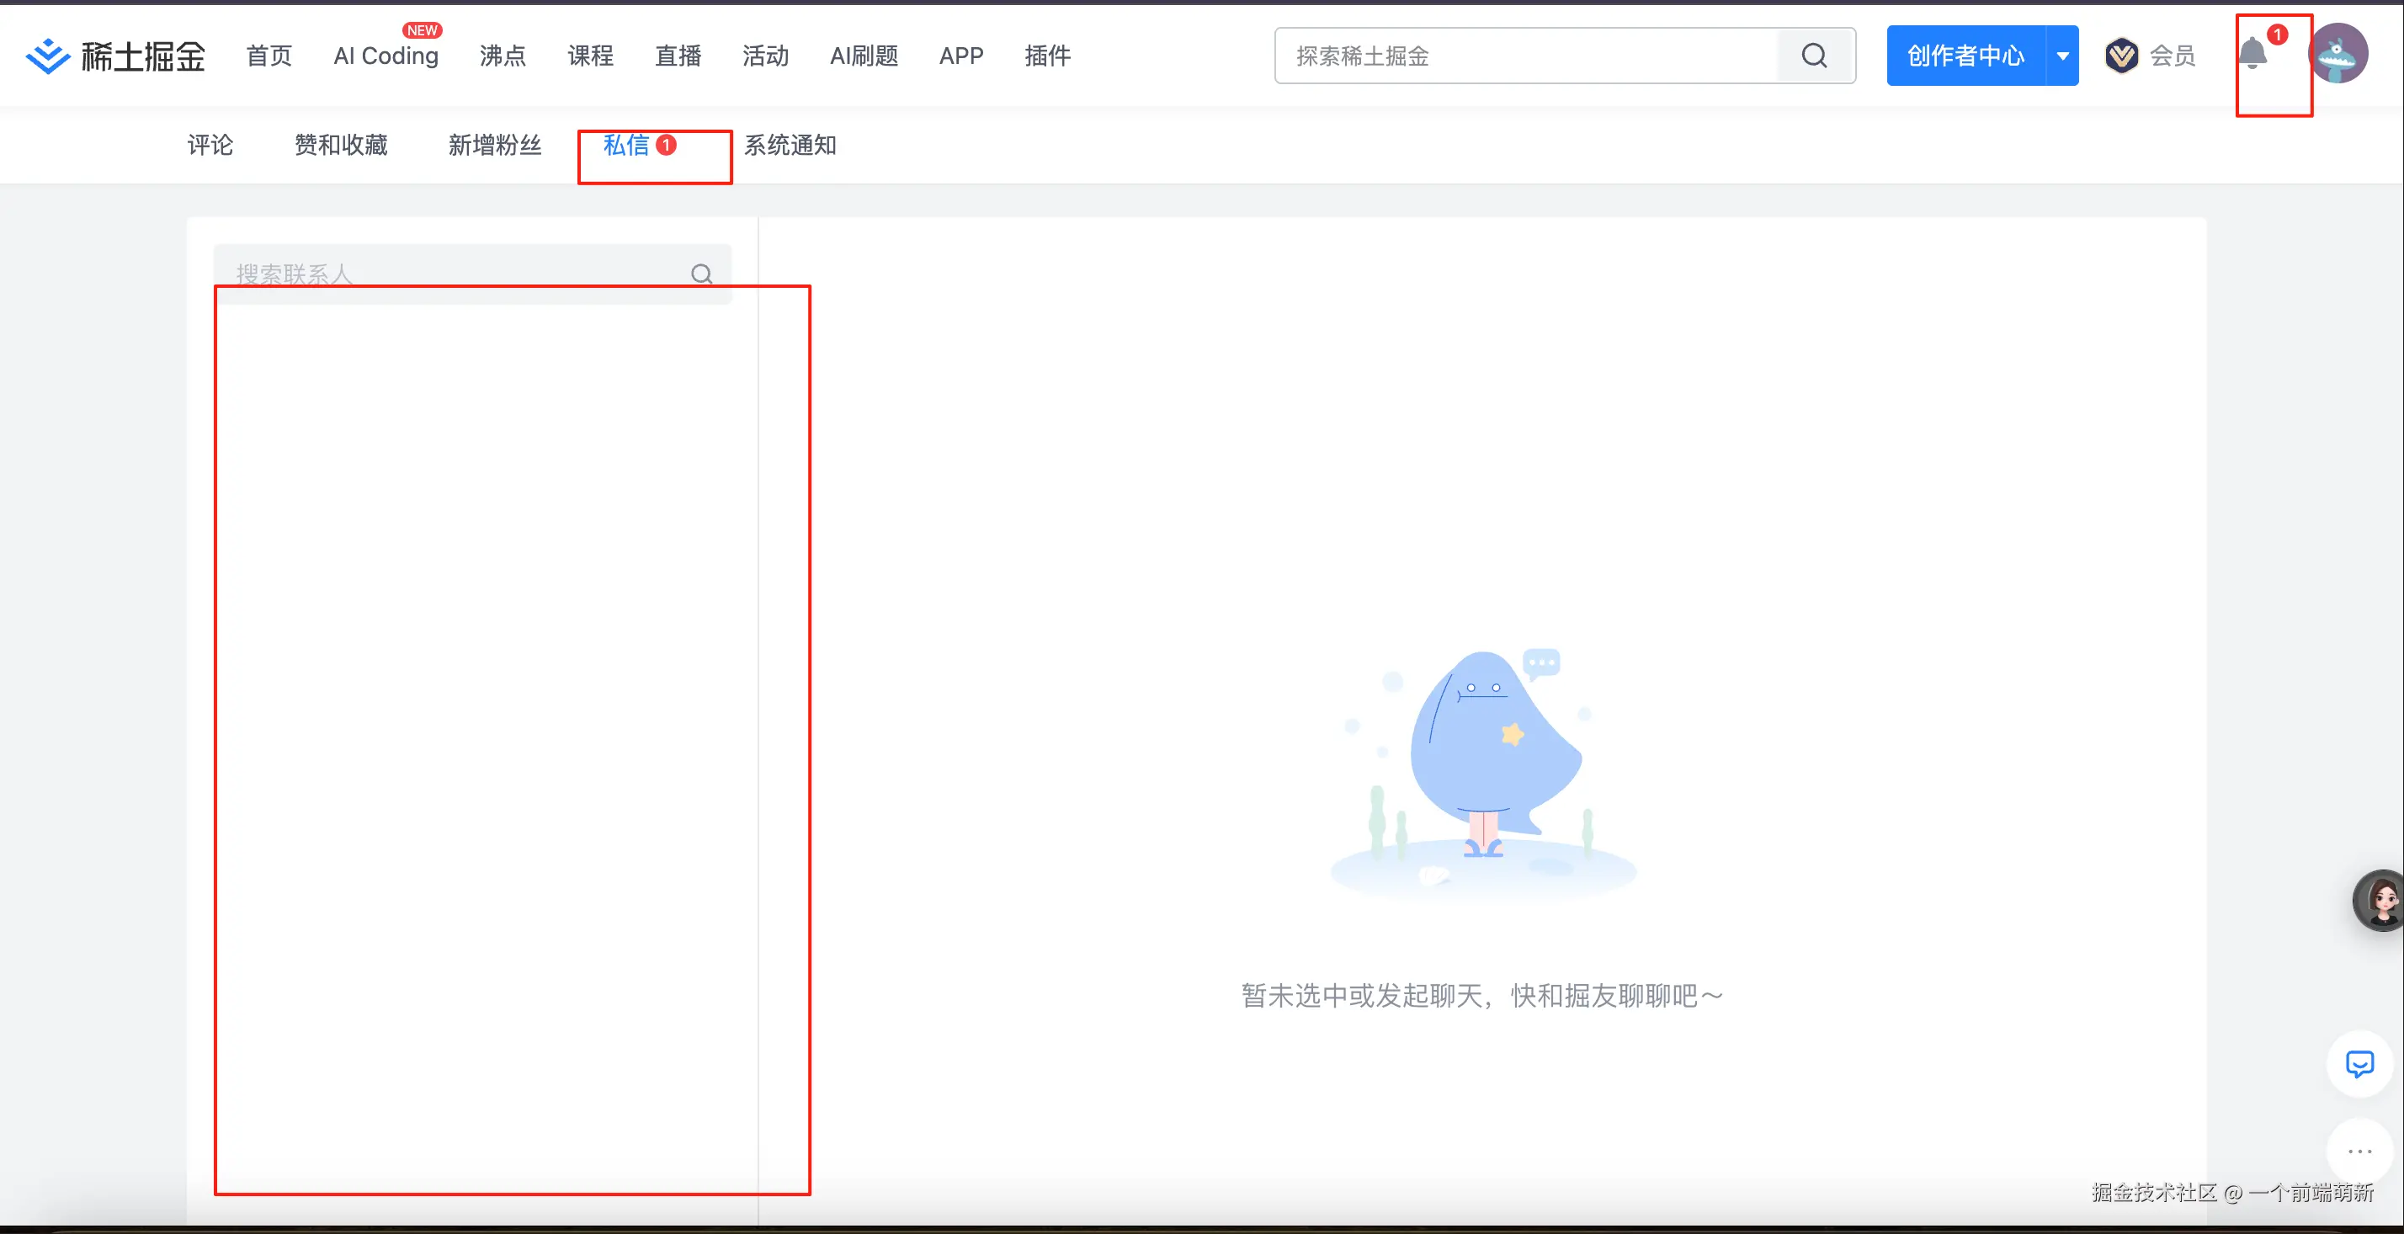
Task: Click the search icon in the top search bar
Action: pos(1813,55)
